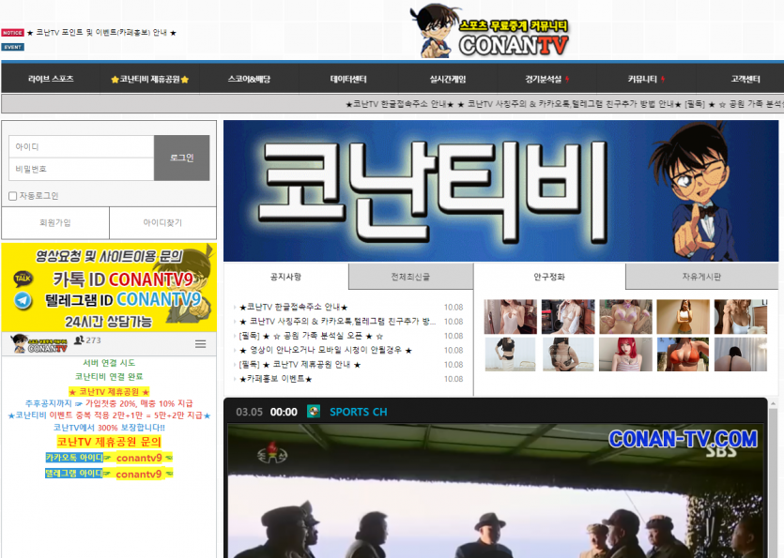
Task: Click the small CONAN TV chat logo
Action: 39,343
